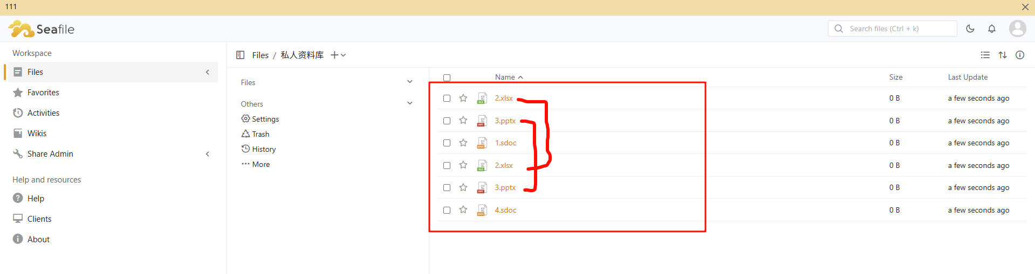The height and width of the screenshot is (274, 1035).
Task: Open the Trash link
Action: pos(260,134)
